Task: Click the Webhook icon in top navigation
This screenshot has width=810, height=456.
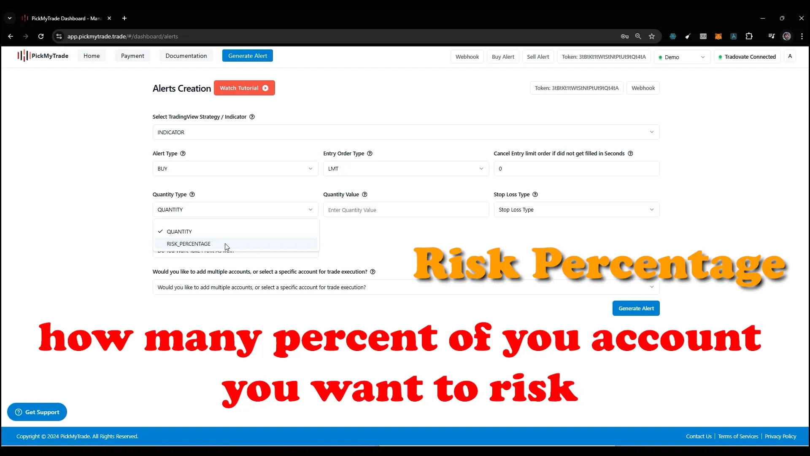Action: click(x=468, y=57)
